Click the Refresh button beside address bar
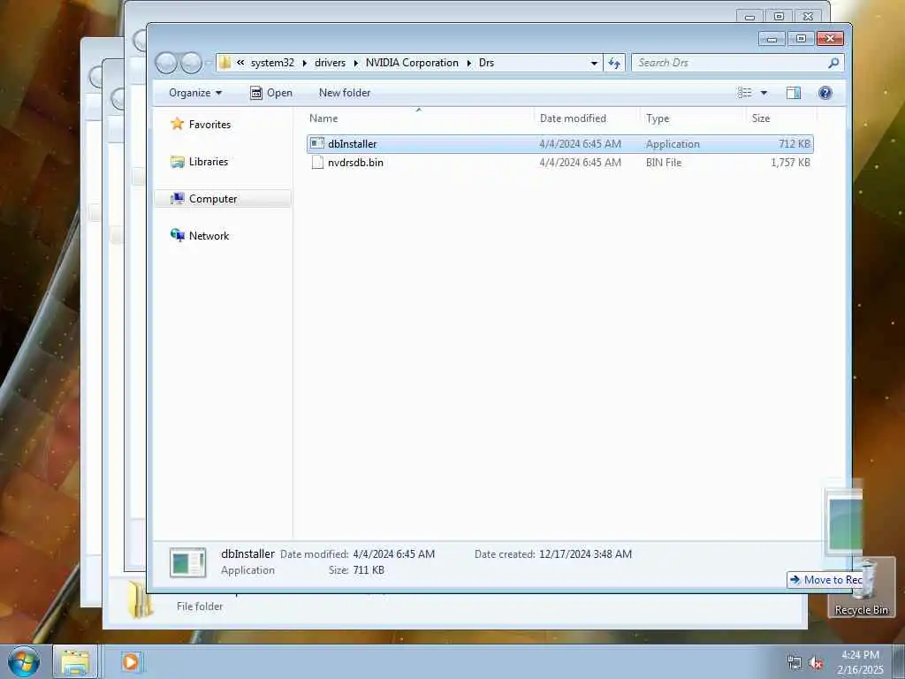Viewport: 905px width, 679px height. click(615, 63)
